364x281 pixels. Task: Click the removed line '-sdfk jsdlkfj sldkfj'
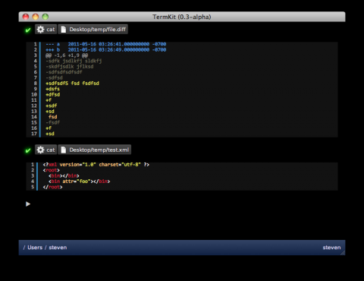(74, 61)
